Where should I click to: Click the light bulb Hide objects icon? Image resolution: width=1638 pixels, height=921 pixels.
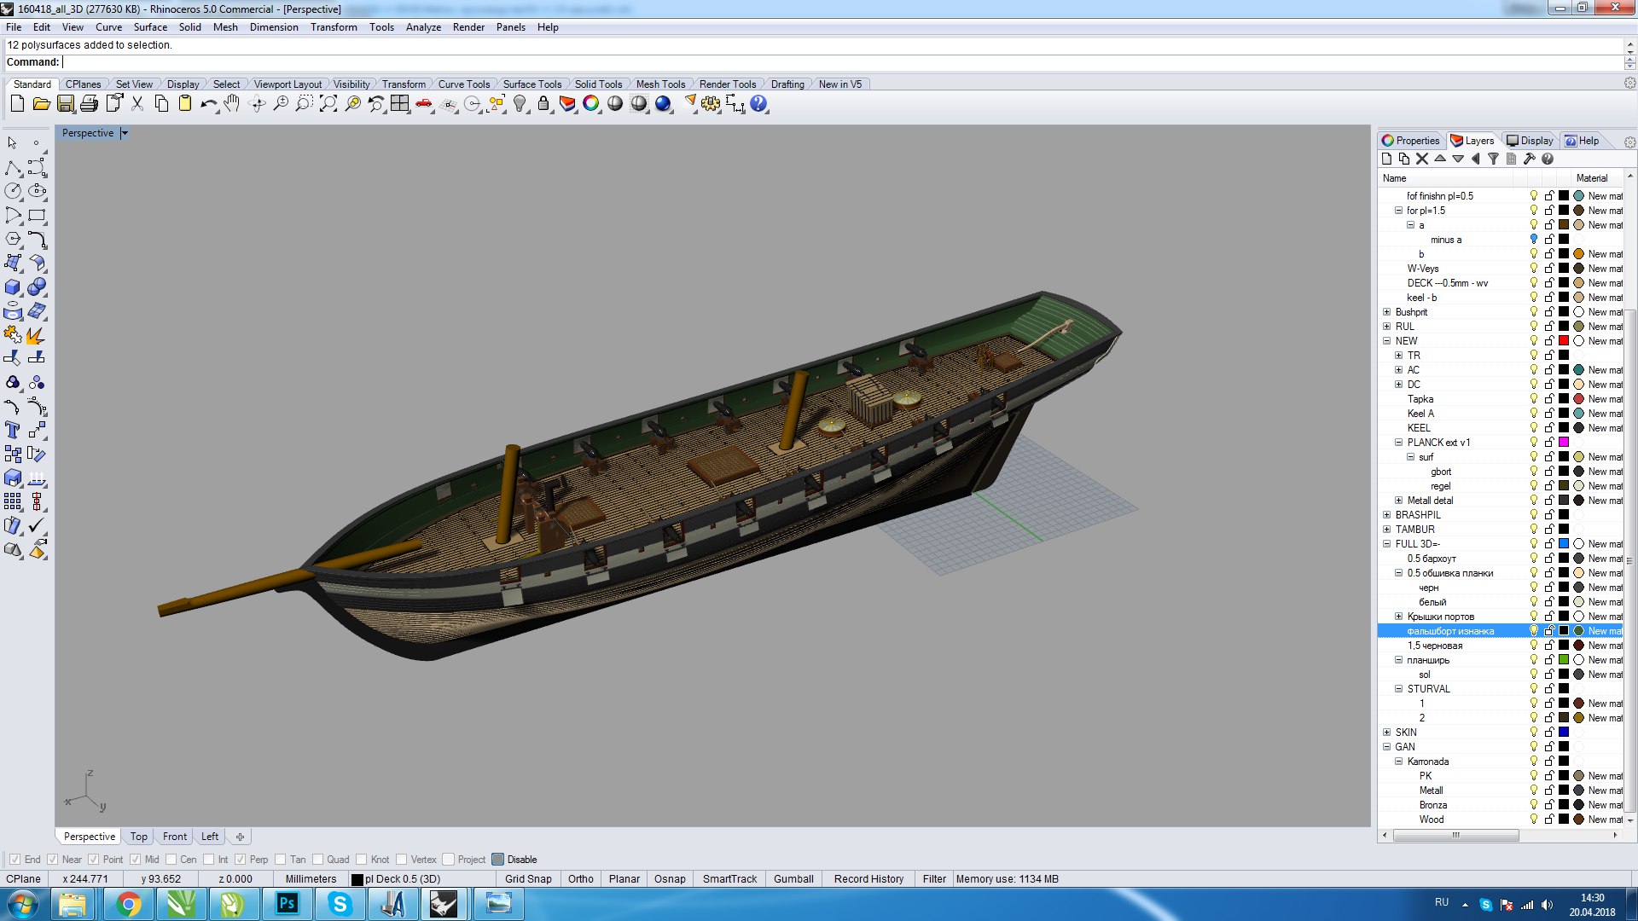click(x=520, y=104)
